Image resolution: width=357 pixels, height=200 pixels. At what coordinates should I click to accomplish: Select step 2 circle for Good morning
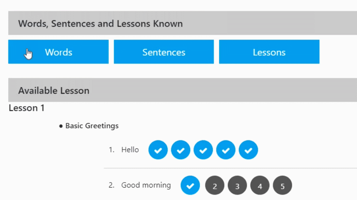pos(215,185)
